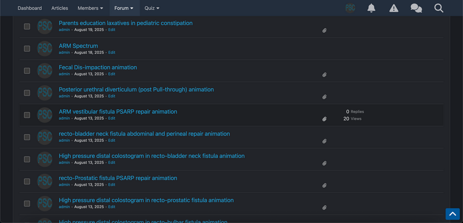Open recto-Prostatic fistula PSARP repair animation thread
Screen dimensions: 463x223
tap(118, 178)
